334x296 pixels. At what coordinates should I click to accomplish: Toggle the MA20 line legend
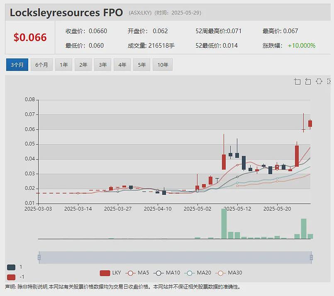point(197,273)
